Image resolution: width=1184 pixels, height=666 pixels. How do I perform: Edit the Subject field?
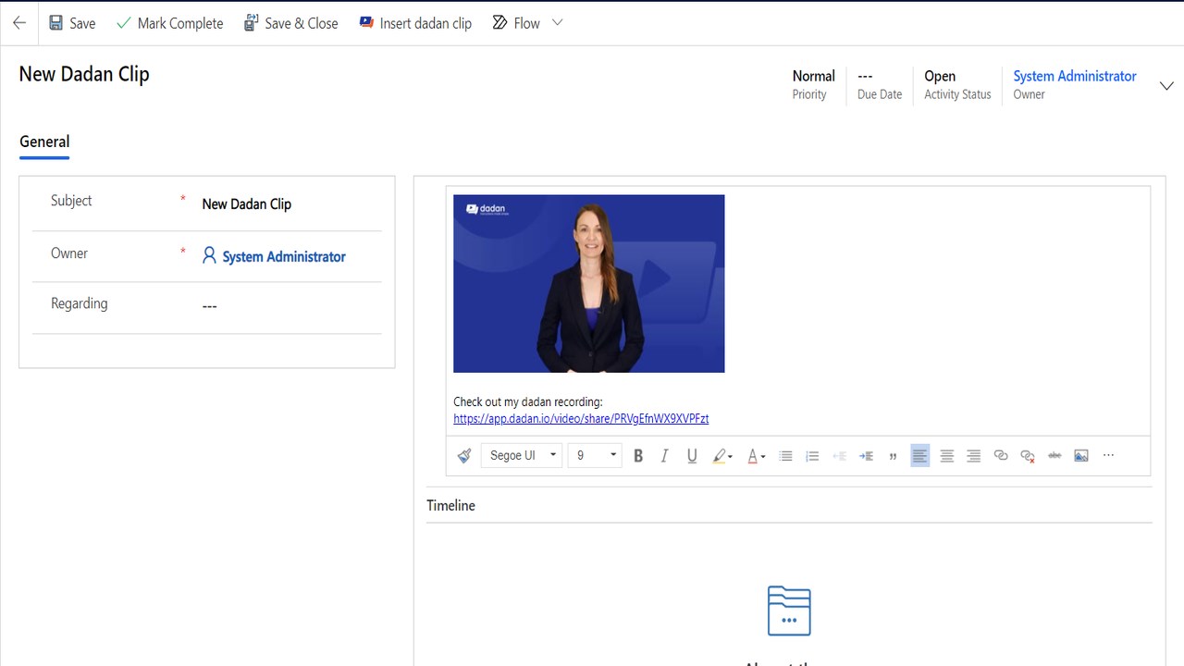(291, 204)
